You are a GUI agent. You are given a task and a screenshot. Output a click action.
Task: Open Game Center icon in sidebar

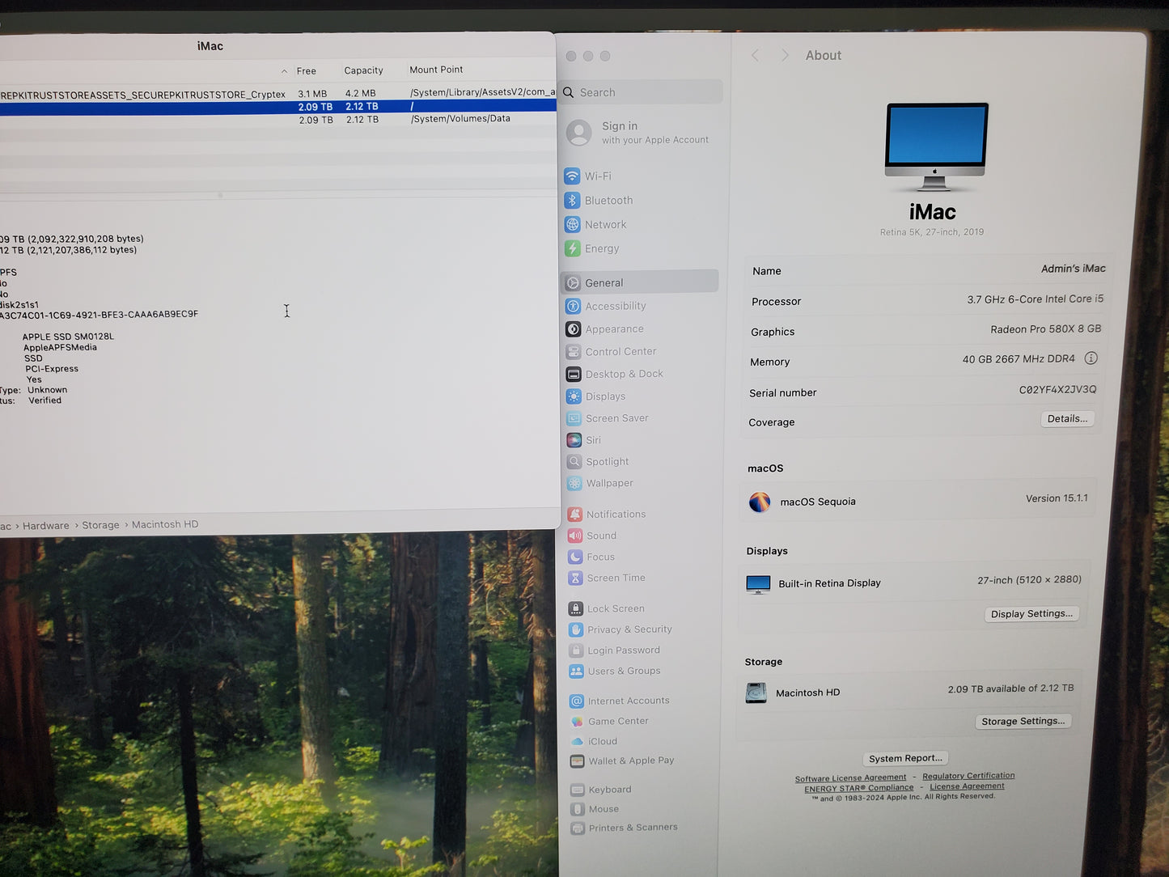(x=577, y=721)
